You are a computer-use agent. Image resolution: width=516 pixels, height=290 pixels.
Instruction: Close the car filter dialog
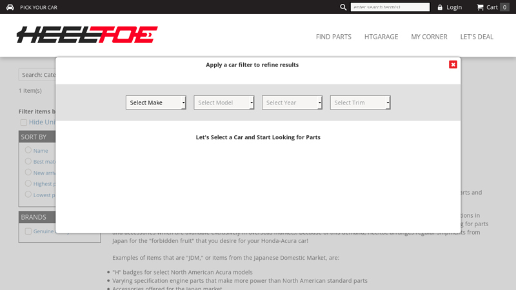pyautogui.click(x=453, y=64)
